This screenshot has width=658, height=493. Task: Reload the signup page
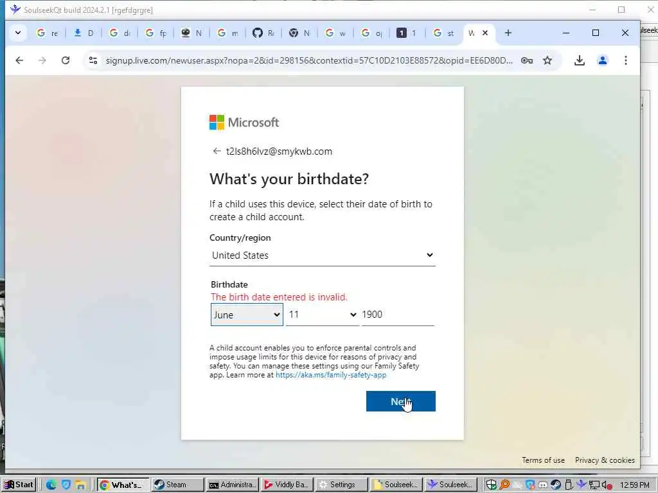click(66, 60)
